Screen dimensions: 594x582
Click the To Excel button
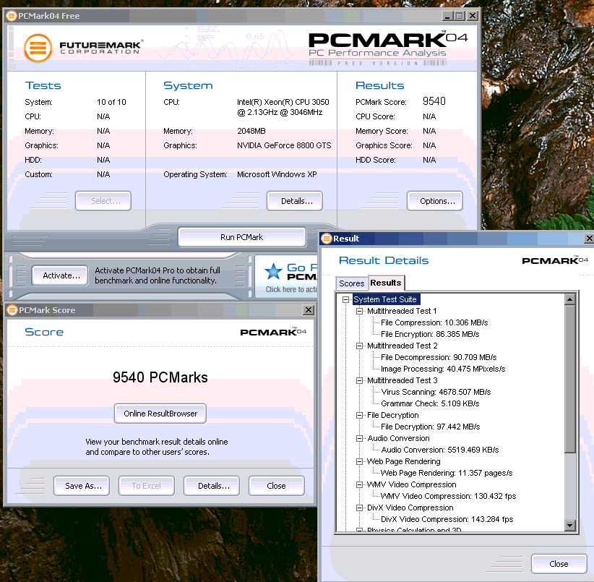coord(147,486)
